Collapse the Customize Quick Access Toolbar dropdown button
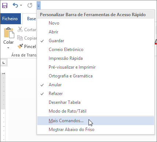The image size is (157, 142). 38,6
